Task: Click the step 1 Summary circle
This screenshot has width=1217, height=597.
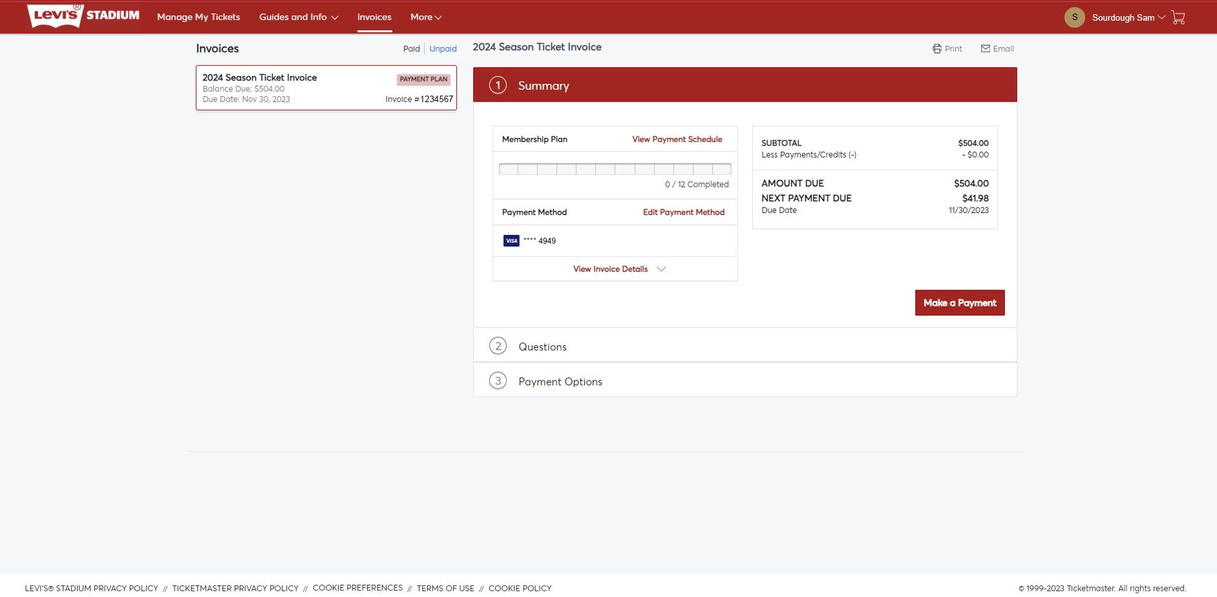Action: tap(498, 85)
